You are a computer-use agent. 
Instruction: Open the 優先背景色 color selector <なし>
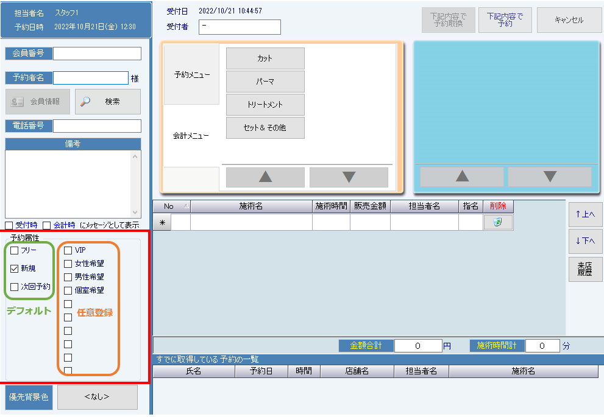(x=98, y=397)
